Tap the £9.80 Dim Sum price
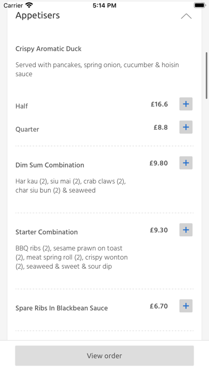 [158, 163]
